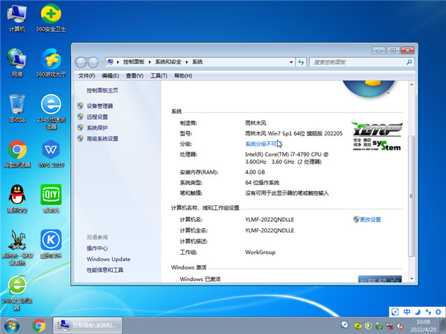Open the 查看(V) menu
Viewport: 446px width, 334px height.
134,76
